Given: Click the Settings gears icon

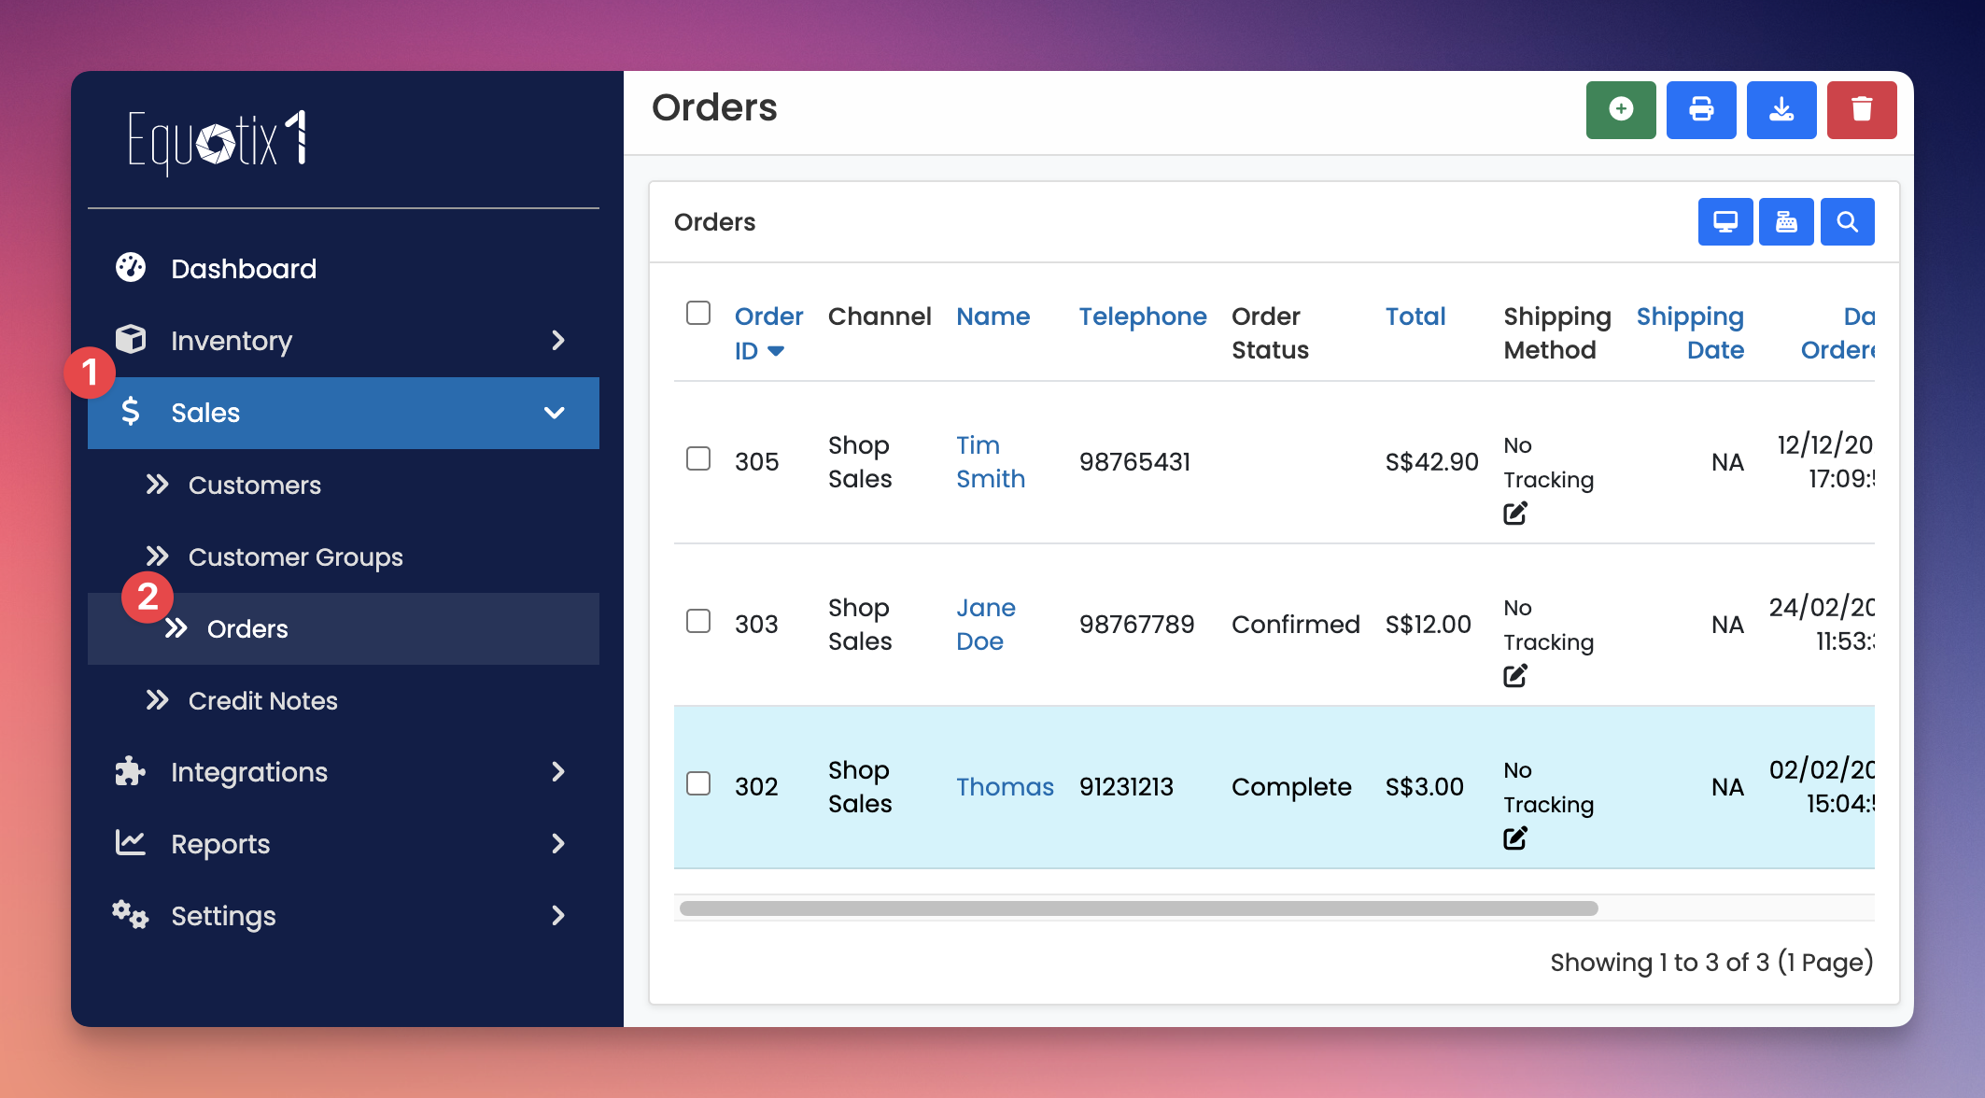Looking at the screenshot, I should tap(131, 915).
